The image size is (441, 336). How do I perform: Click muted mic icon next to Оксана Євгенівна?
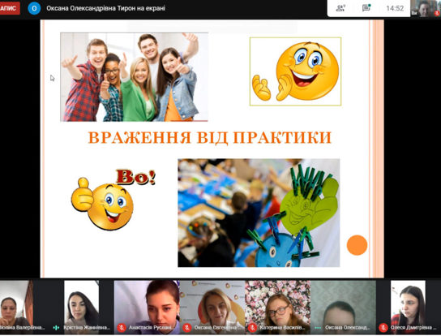click(187, 328)
